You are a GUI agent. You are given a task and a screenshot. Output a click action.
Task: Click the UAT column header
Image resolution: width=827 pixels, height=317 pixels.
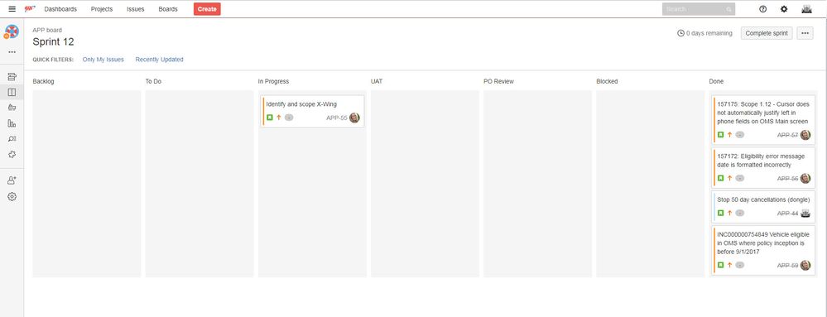377,82
